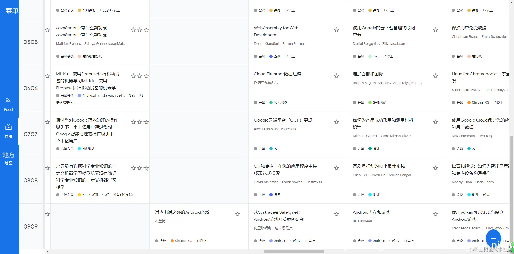Click speaker link Bill Bilodeau

(x=362, y=221)
